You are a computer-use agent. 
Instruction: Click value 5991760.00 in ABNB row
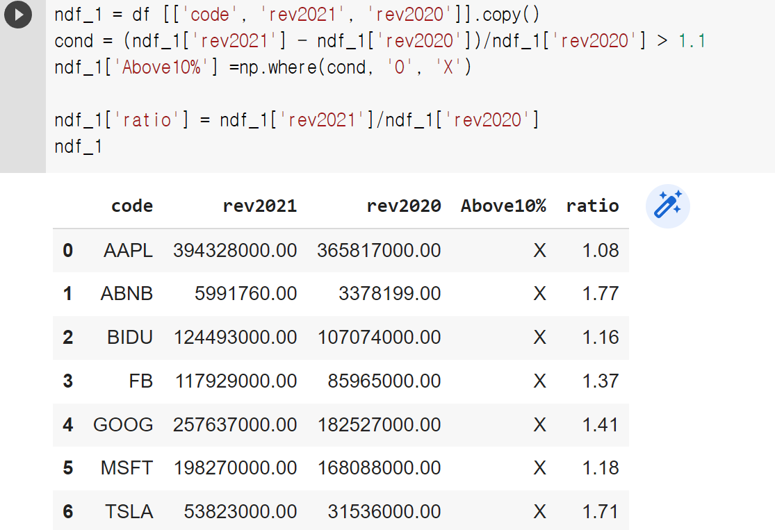tap(245, 294)
